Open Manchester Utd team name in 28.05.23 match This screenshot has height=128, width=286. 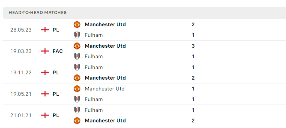(105, 25)
